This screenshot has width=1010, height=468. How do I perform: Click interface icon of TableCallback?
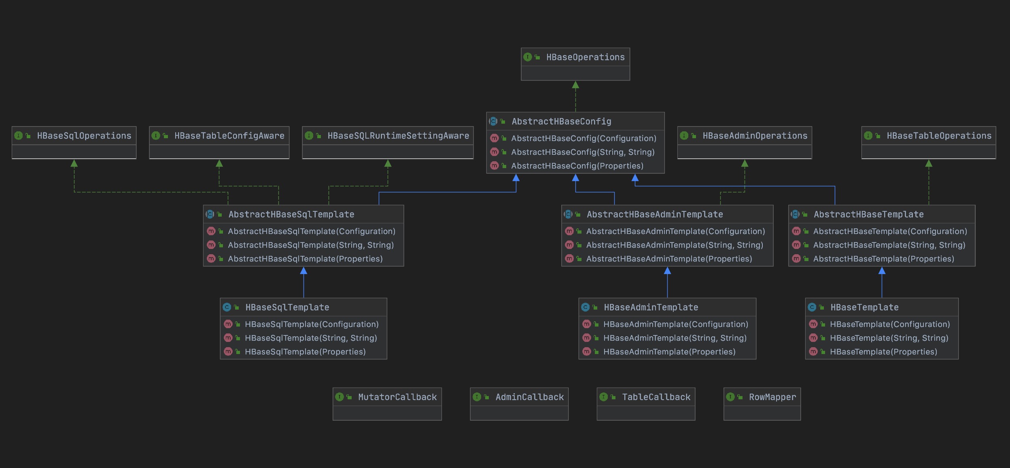click(603, 397)
